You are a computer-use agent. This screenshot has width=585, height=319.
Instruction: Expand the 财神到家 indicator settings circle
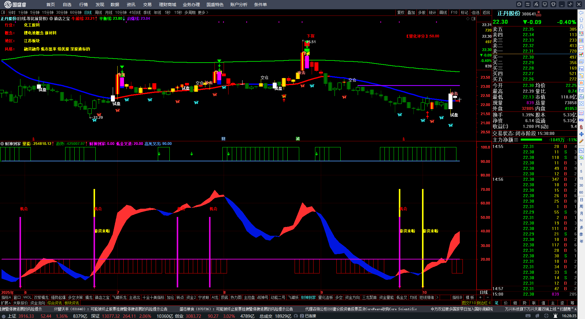(x=2, y=144)
